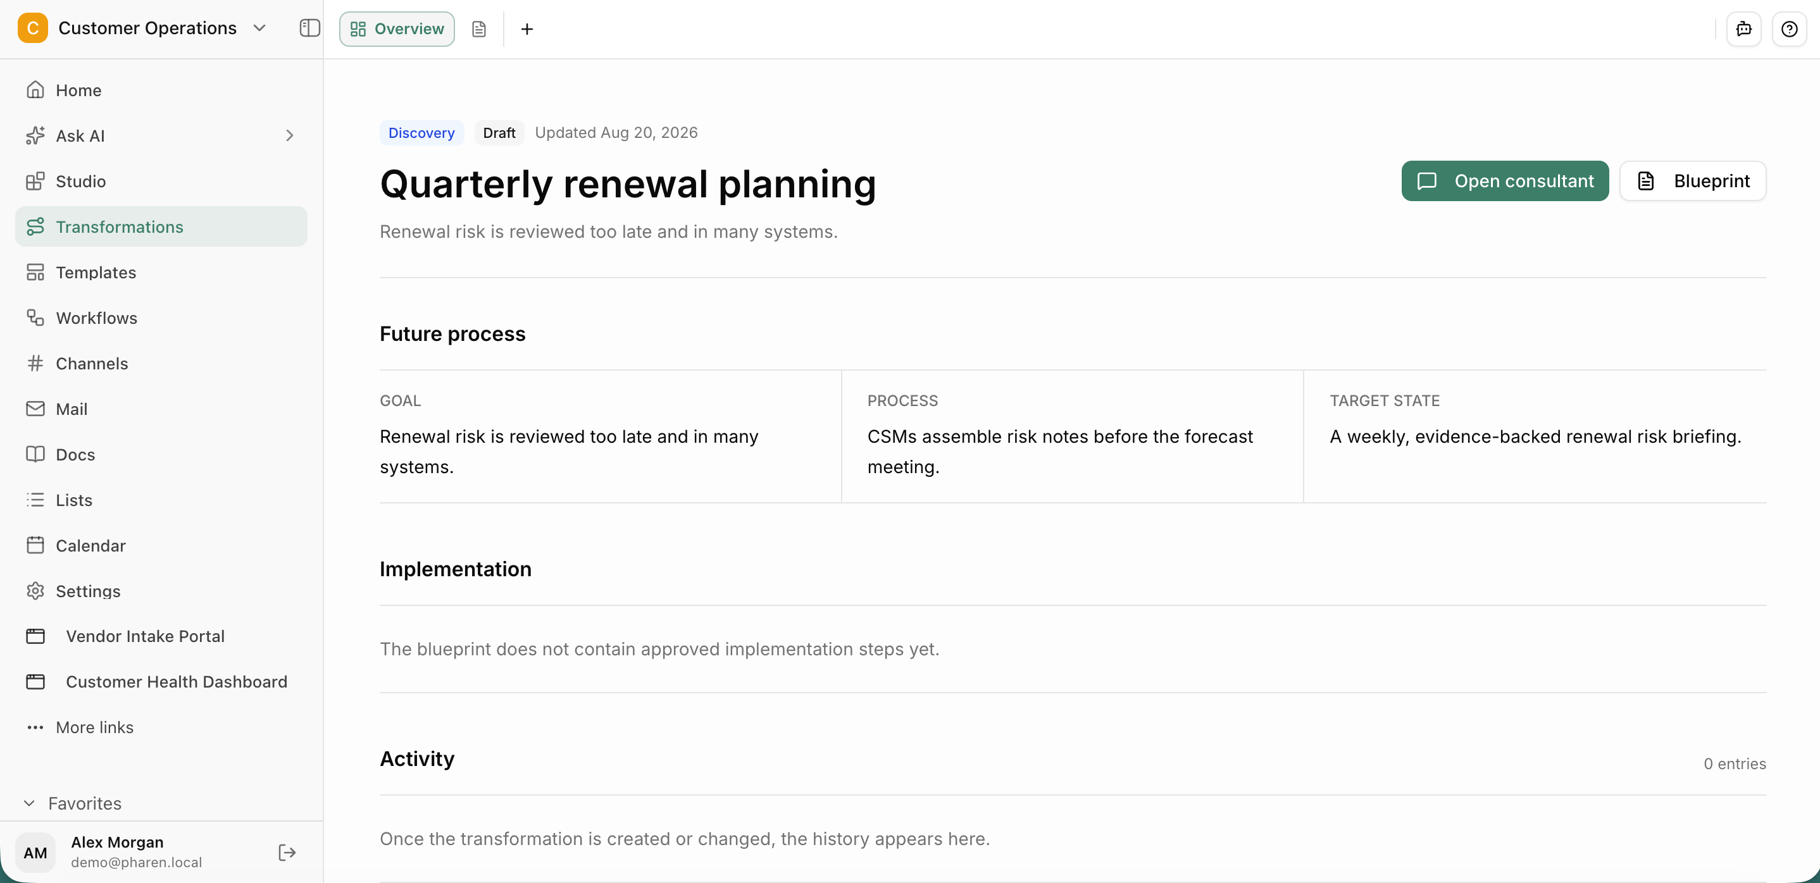This screenshot has height=883, width=1820.
Task: Click the Workflows sidebar icon
Action: click(35, 318)
